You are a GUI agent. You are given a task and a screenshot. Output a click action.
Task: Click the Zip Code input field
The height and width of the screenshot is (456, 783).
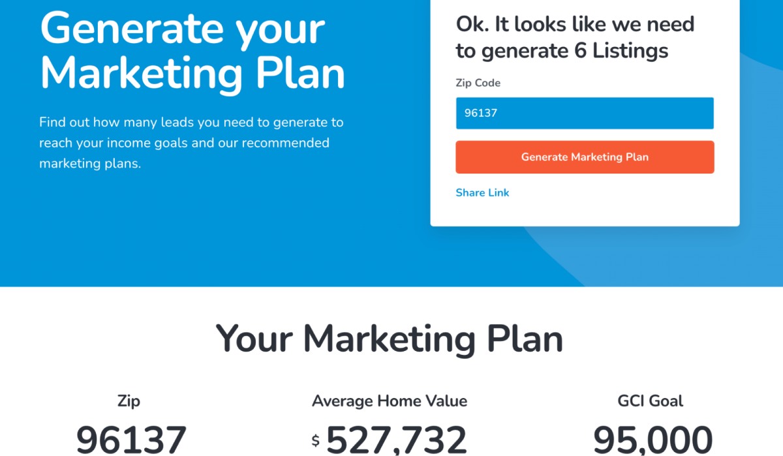(584, 114)
